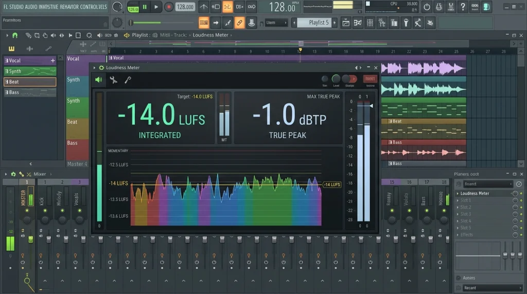Toggle the red Staepe switch in Loudness Meter
Viewport: 527px width, 294px height.
click(x=349, y=79)
